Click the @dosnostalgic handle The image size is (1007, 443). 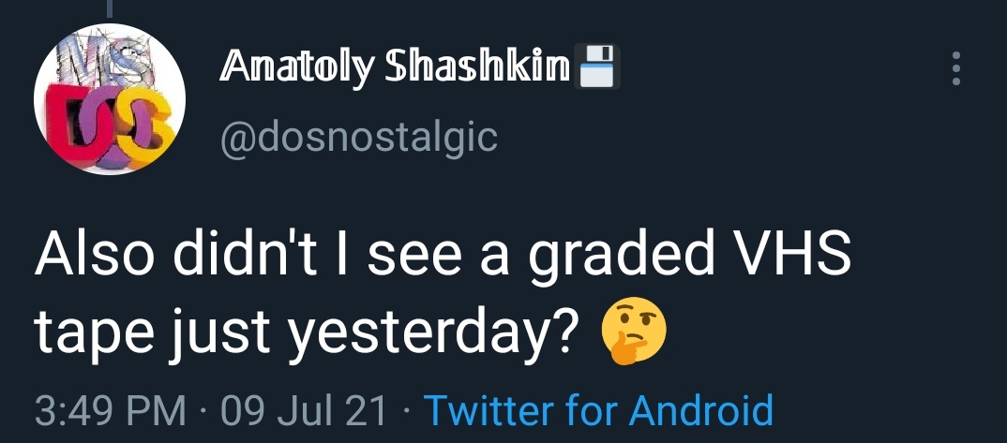coord(359,137)
